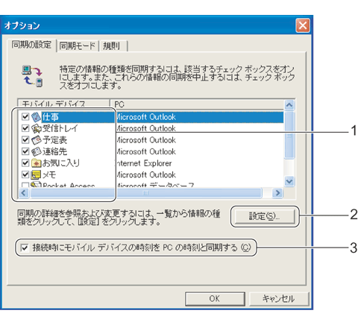Click Microsoft Outlook cell in メモ row

coord(145,175)
